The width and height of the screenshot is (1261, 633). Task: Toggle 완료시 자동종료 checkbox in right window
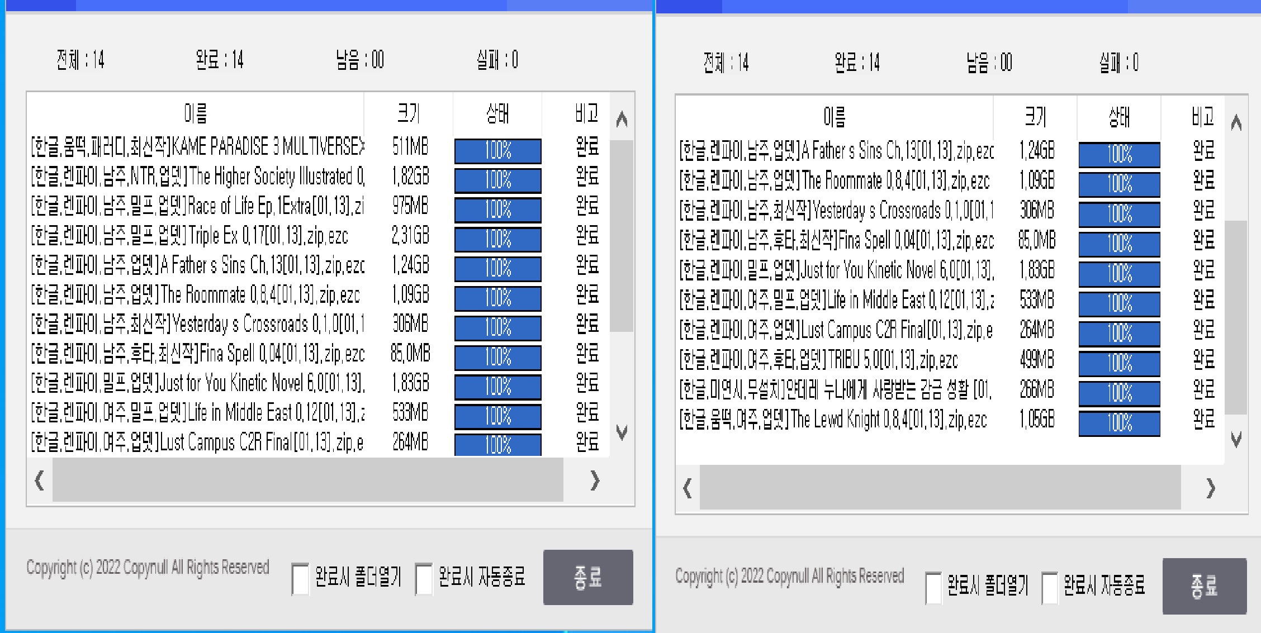point(1050,587)
